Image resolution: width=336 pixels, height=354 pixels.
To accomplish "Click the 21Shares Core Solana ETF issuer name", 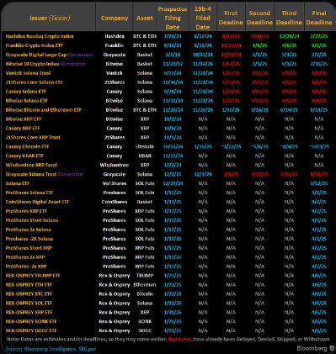I will [x=34, y=82].
